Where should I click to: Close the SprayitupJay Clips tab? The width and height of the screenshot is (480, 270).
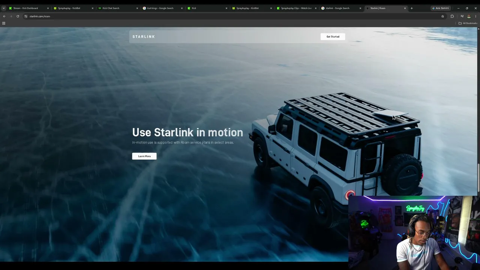point(315,8)
